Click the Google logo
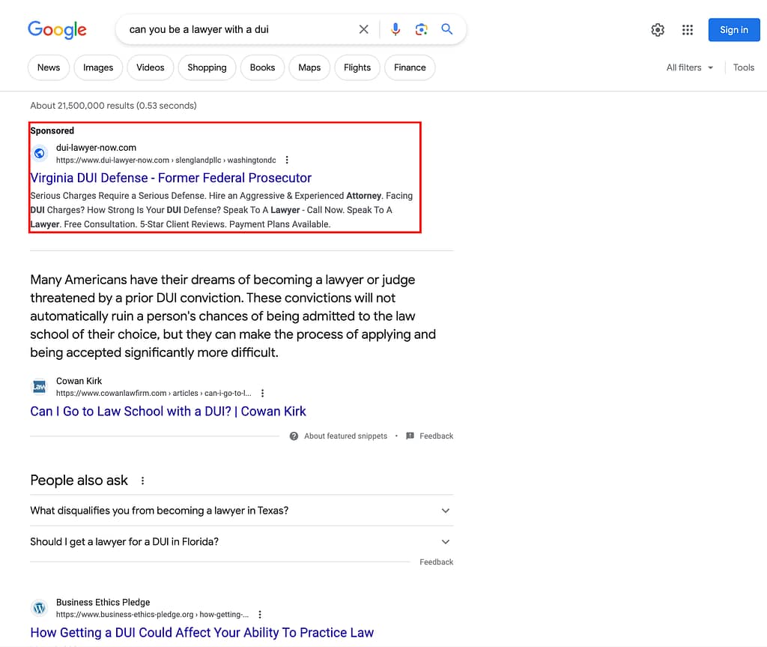The width and height of the screenshot is (767, 647). pyautogui.click(x=57, y=29)
